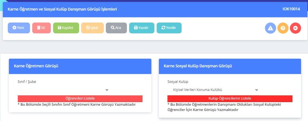Open help via orange question icon
The image size is (308, 121).
click(283, 28)
